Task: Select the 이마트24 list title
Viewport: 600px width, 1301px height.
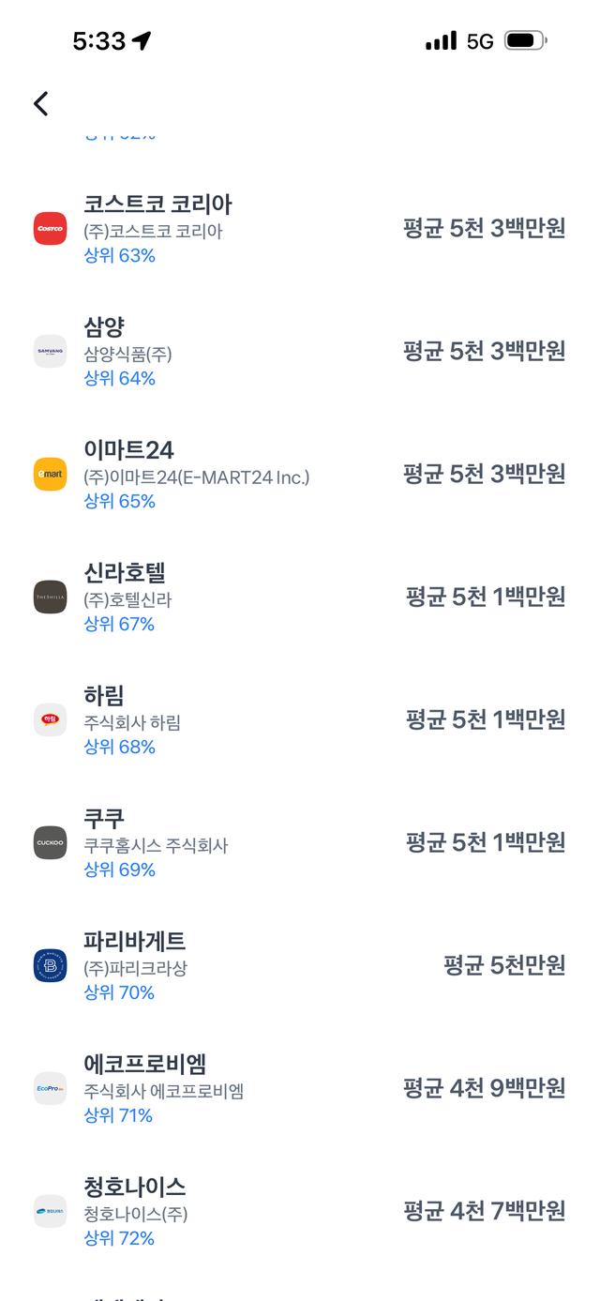Action: pyautogui.click(x=128, y=450)
